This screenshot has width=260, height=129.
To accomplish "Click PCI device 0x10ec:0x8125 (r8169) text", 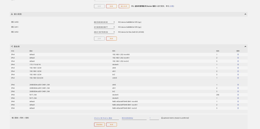I will (131, 32).
